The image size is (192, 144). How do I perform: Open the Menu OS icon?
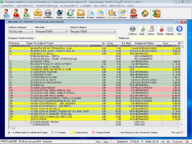71,13
